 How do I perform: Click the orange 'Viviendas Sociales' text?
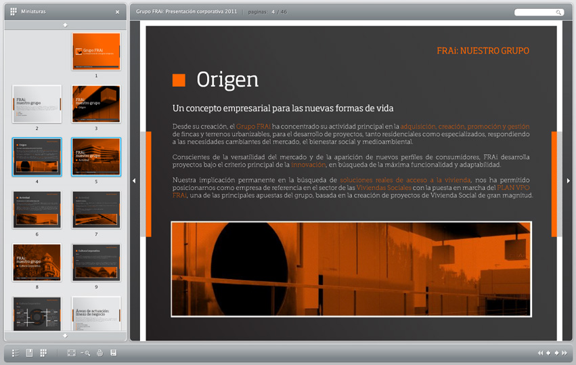384,188
